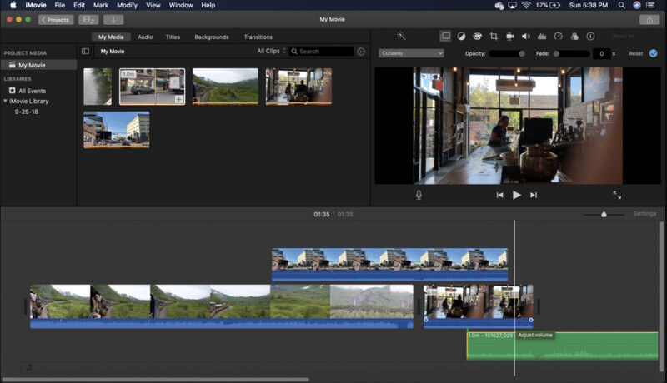Click the magic wand auto-enhance icon

click(x=401, y=37)
